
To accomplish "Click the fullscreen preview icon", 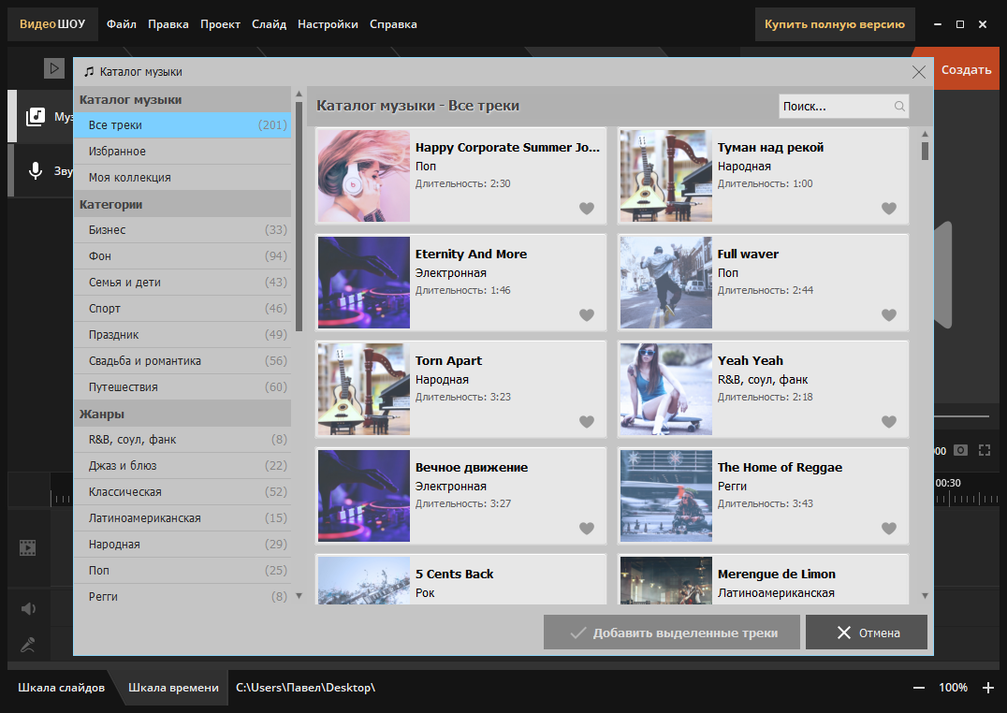I will 985,450.
